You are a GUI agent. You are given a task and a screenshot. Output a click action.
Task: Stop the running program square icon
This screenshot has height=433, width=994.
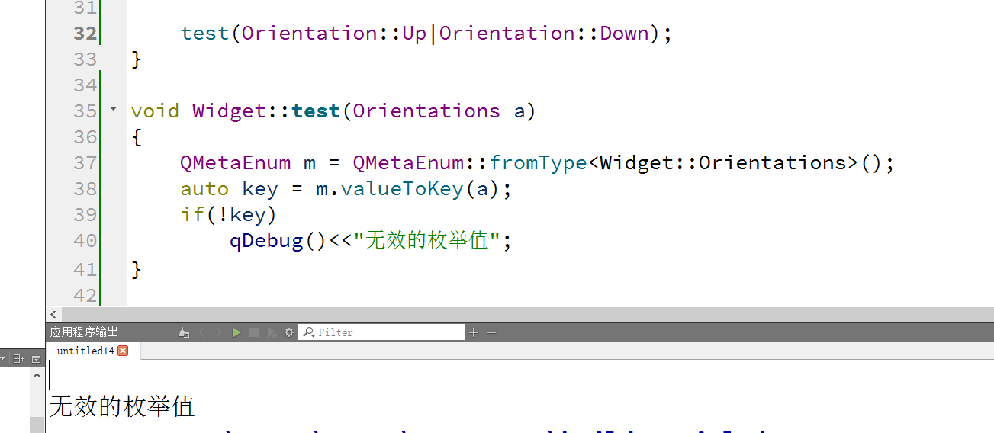pos(254,332)
